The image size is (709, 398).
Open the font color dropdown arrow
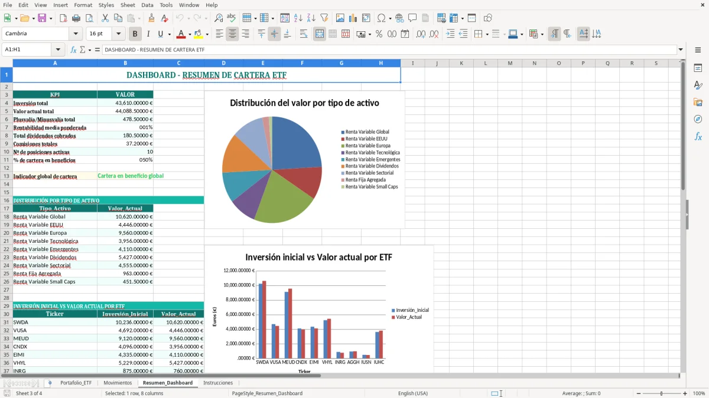click(189, 34)
